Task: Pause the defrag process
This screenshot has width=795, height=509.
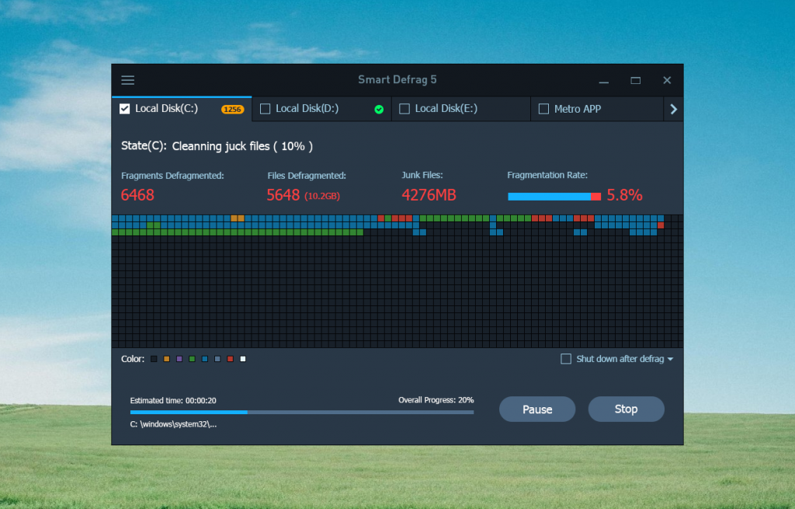Action: tap(537, 409)
